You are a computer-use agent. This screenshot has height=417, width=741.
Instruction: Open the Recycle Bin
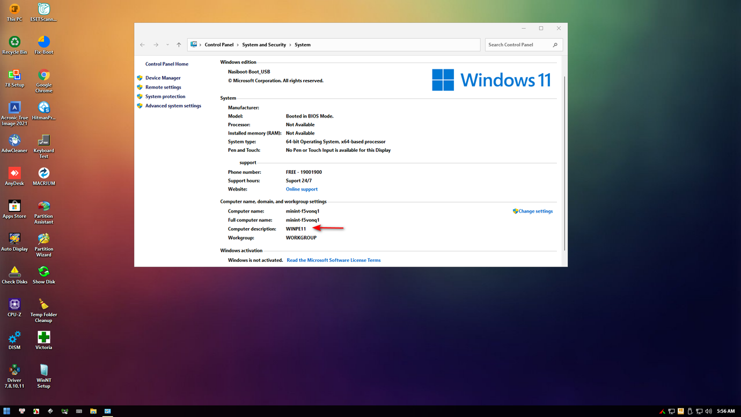click(14, 45)
